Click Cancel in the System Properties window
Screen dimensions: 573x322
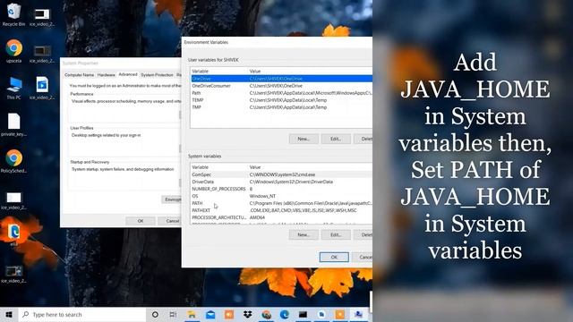pos(170,221)
